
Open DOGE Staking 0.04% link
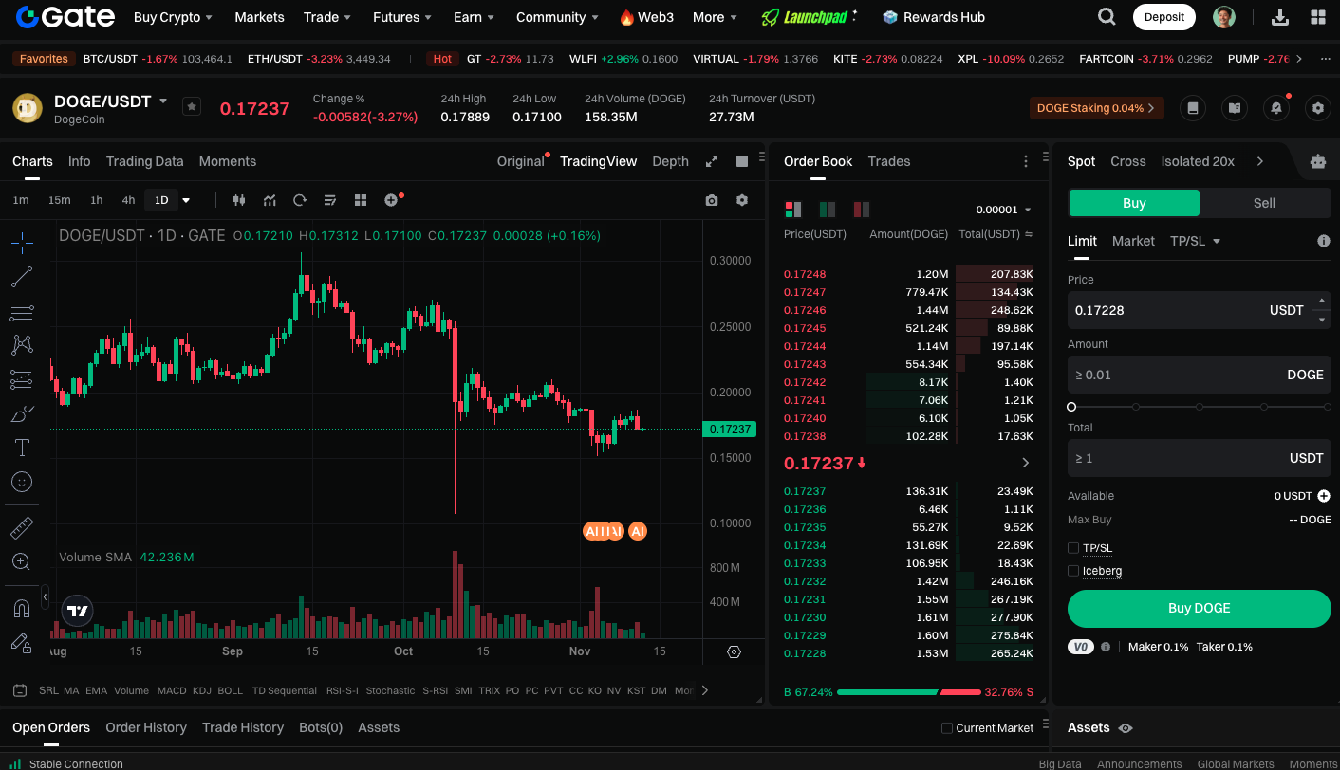1097,108
